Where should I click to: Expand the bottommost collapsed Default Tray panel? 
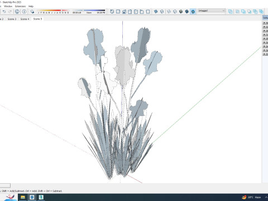point(265,54)
